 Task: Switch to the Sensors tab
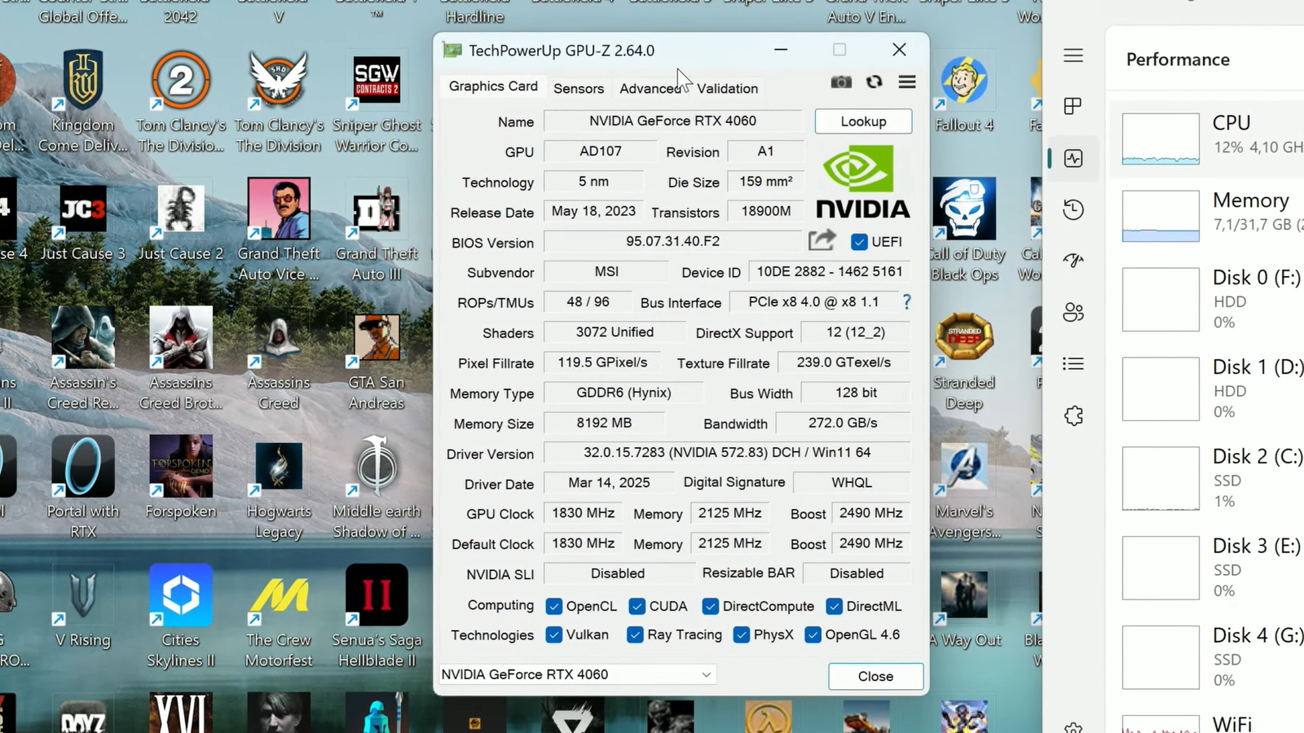pyautogui.click(x=579, y=88)
